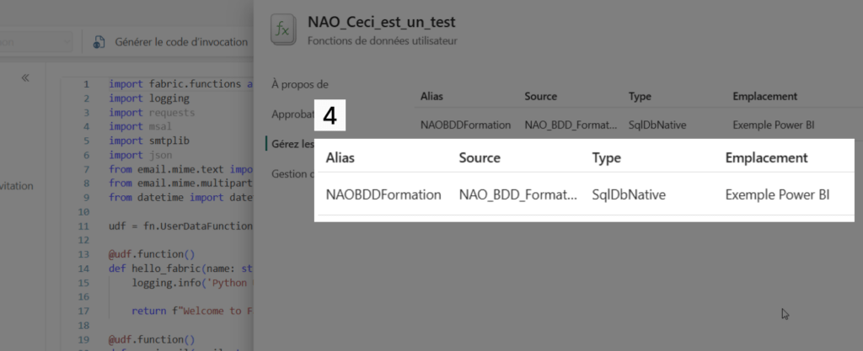Click the fx function icon beside the title
Screen dimensions: 863x351
pos(282,30)
